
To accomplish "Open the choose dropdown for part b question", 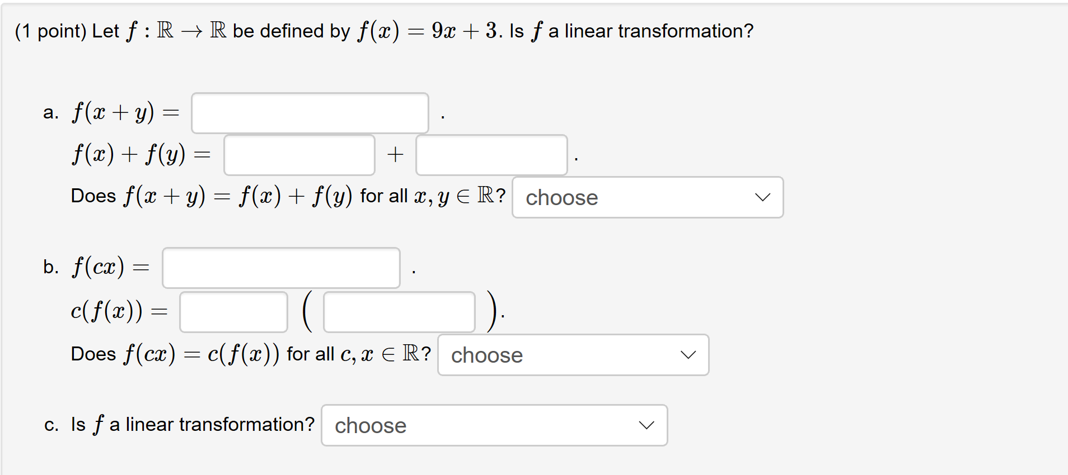I will pos(573,355).
